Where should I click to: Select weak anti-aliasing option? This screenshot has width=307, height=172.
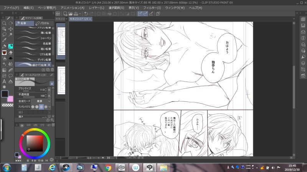(37, 107)
